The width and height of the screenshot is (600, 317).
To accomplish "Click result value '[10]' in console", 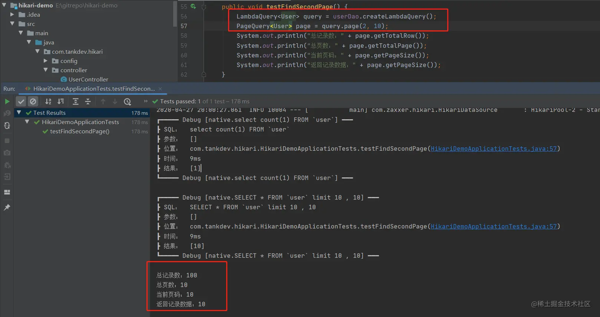I will tap(197, 246).
